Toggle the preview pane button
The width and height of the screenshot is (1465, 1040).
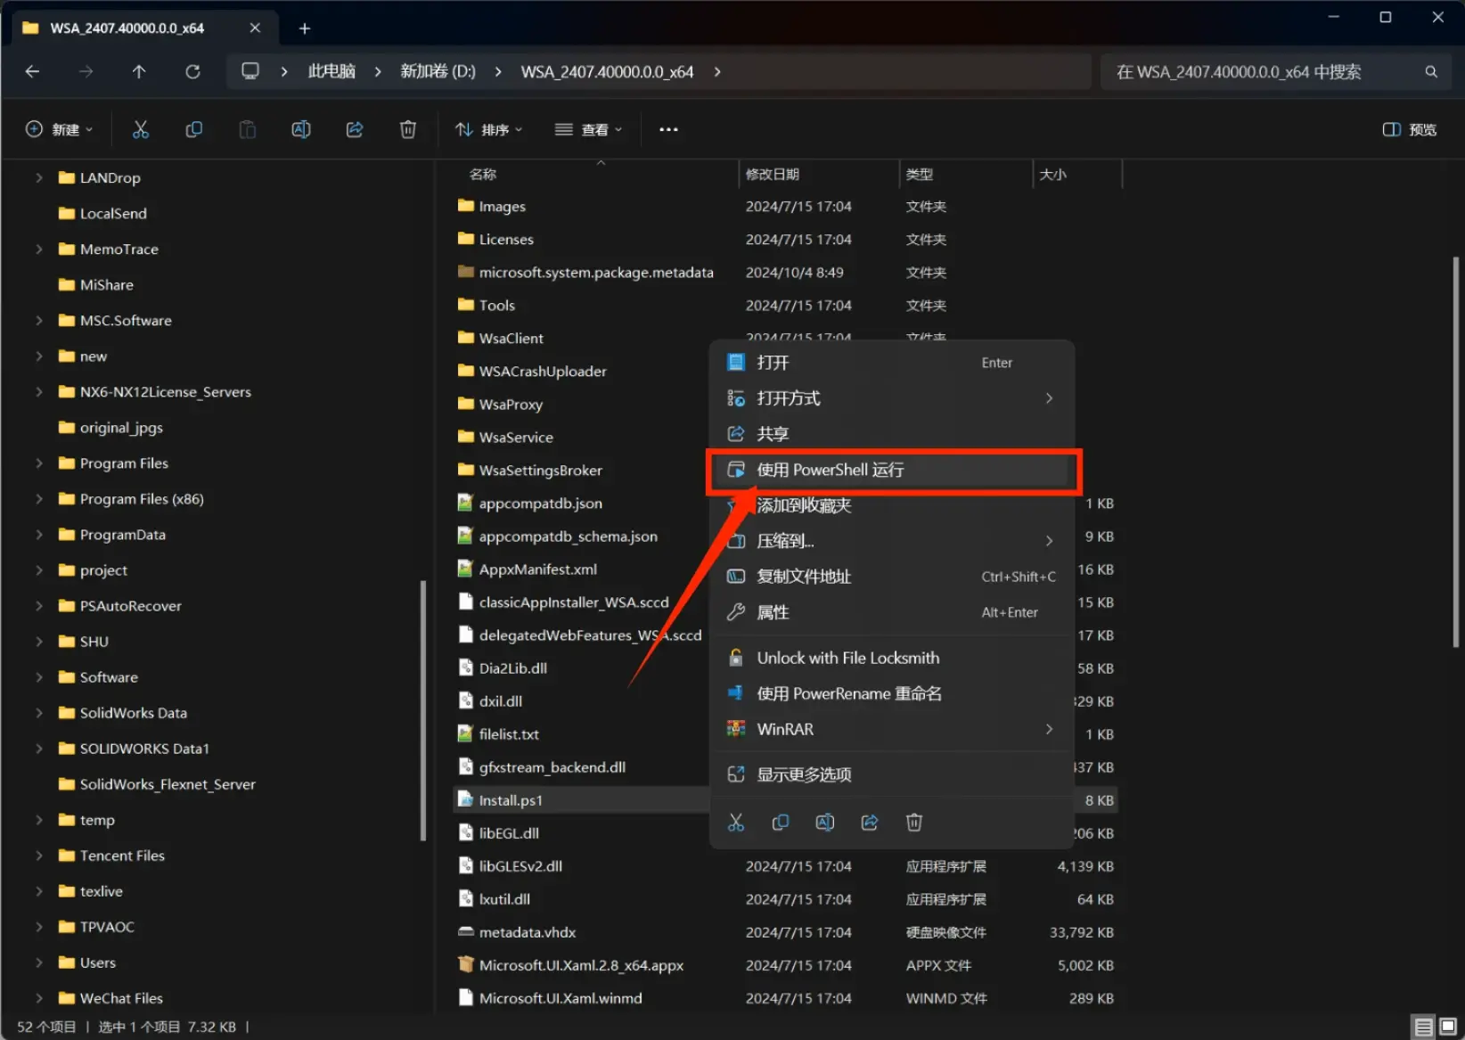tap(1410, 129)
